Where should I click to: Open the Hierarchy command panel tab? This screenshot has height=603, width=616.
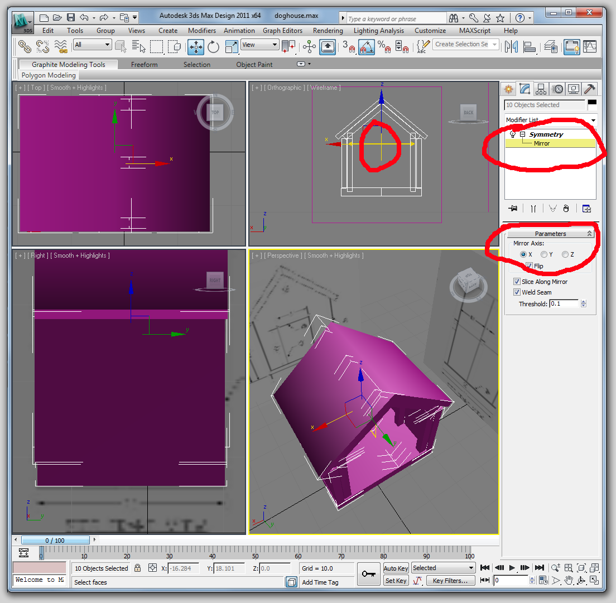pyautogui.click(x=541, y=89)
